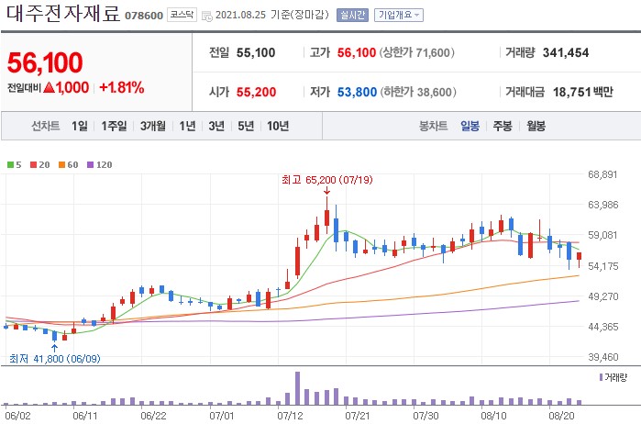Click the 39,460 price axis label
Image resolution: width=641 pixels, height=424 pixels.
tap(603, 357)
